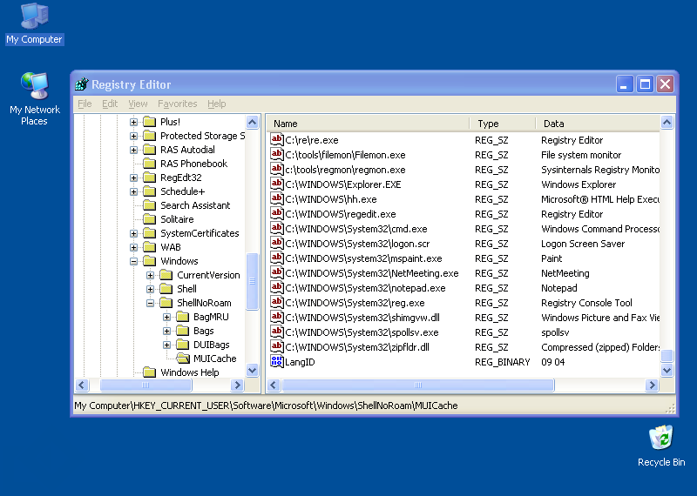Click the string icon beside notepad.exe entry
Image resolution: width=697 pixels, height=496 pixels.
(276, 288)
